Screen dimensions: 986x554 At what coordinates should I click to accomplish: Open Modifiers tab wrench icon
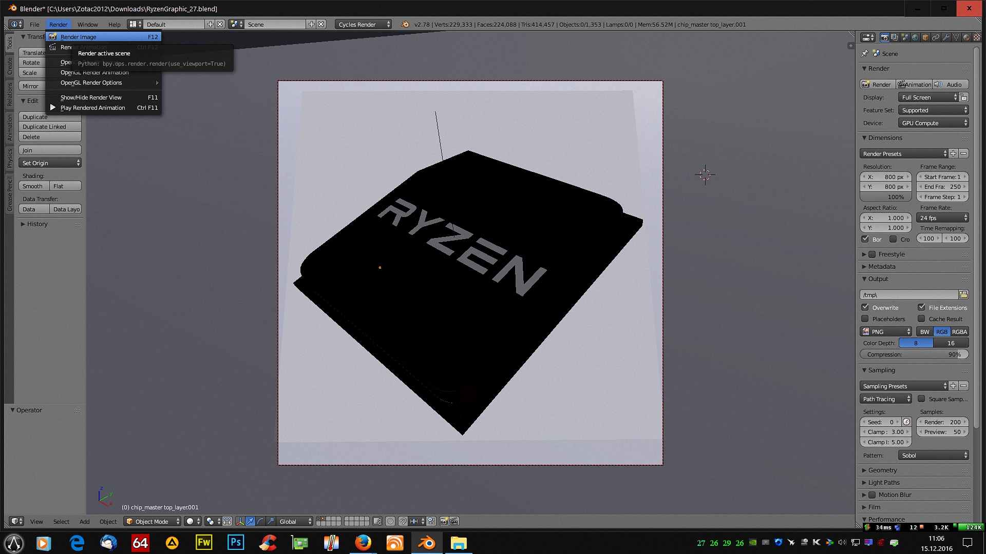pyautogui.click(x=946, y=37)
